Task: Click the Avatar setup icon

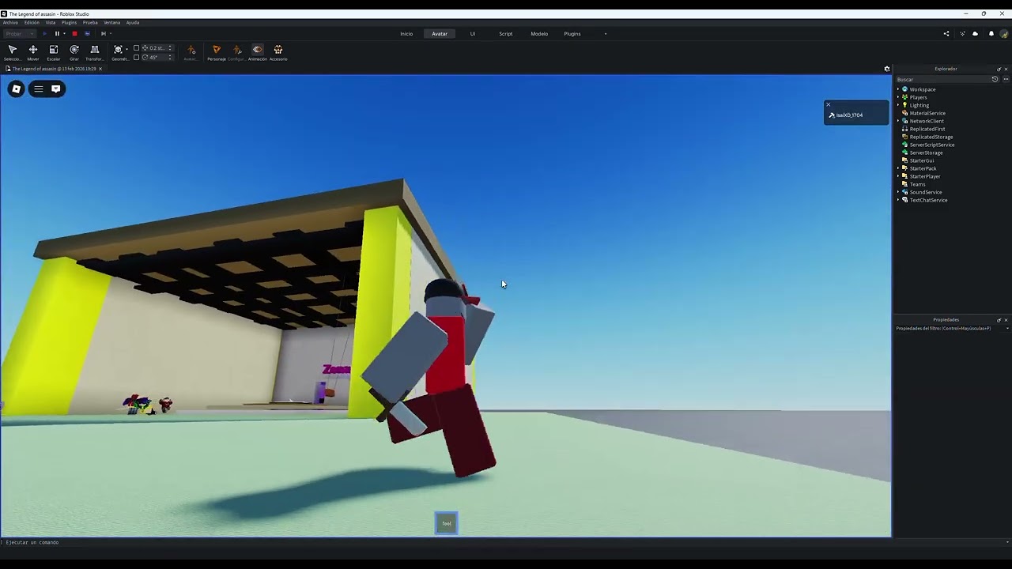Action: [191, 52]
